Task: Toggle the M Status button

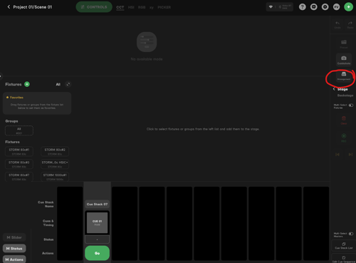Action: 14,249
